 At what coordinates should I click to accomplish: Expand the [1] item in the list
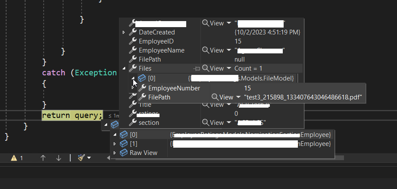(114, 144)
